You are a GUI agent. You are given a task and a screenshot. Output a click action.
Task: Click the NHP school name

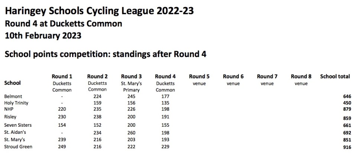9,109
